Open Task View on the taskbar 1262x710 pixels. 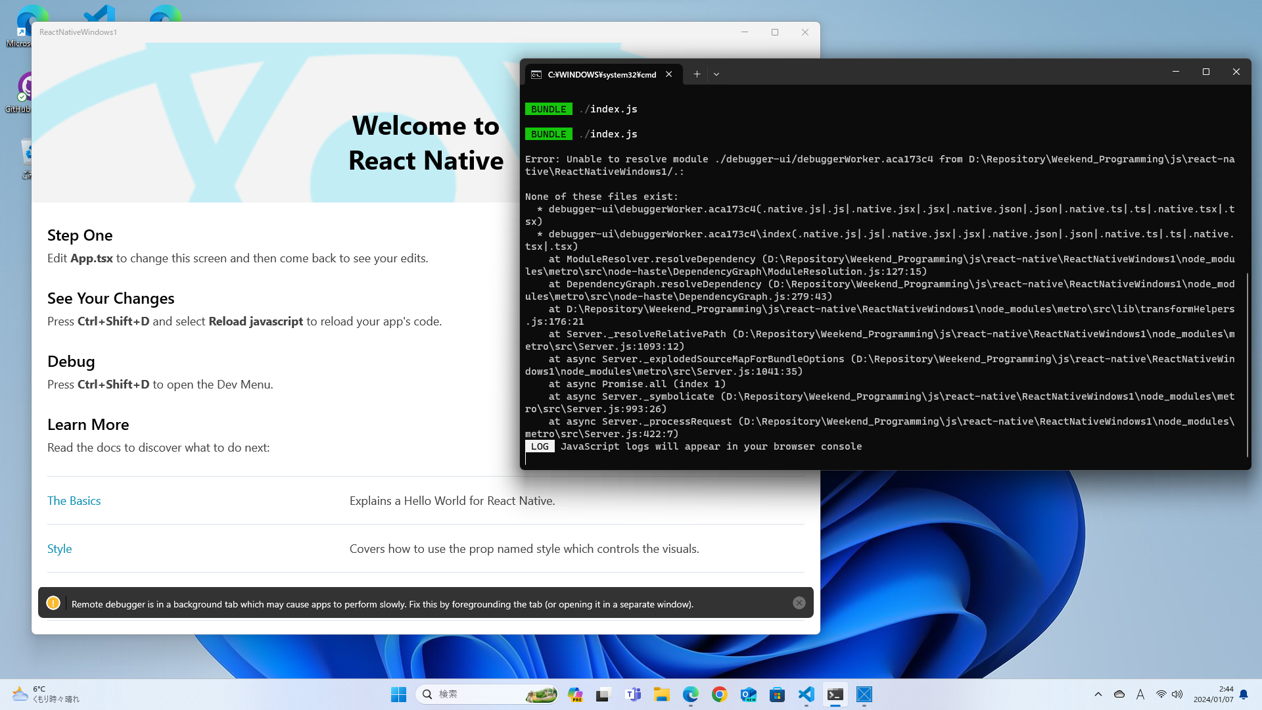[603, 694]
